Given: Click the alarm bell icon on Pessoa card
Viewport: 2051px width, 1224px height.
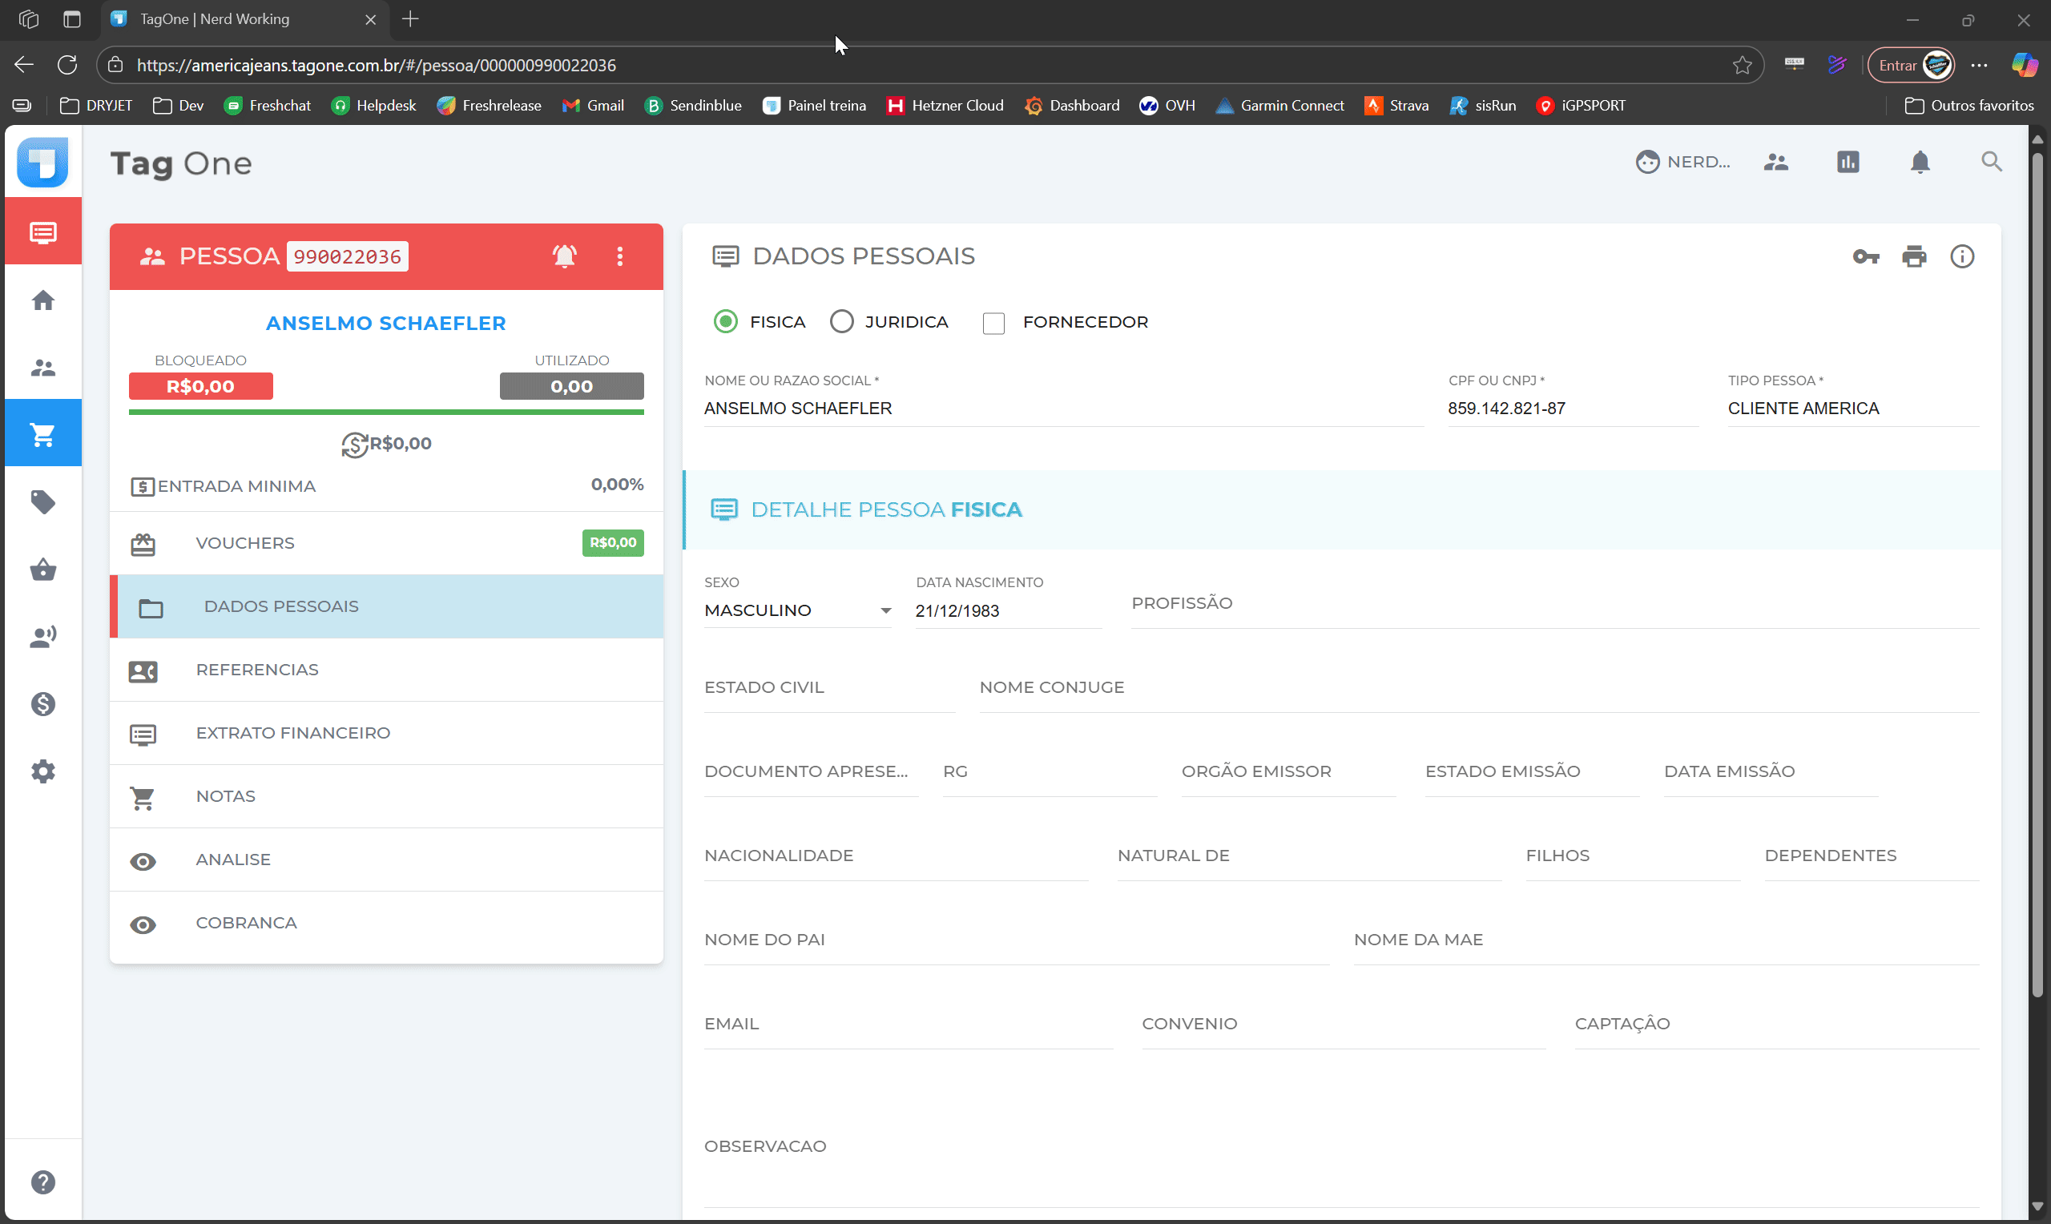Looking at the screenshot, I should [564, 256].
